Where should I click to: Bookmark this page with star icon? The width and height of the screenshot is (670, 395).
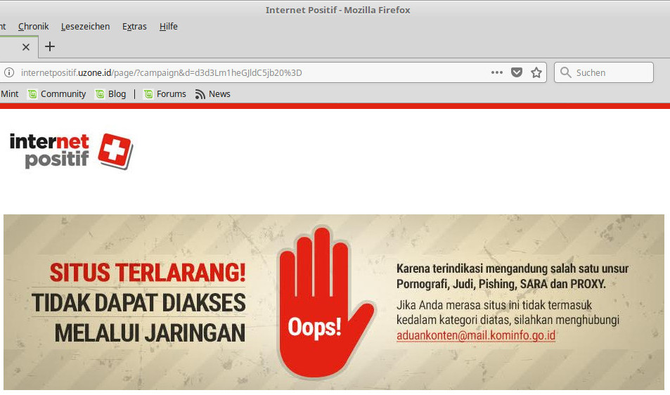tap(536, 72)
